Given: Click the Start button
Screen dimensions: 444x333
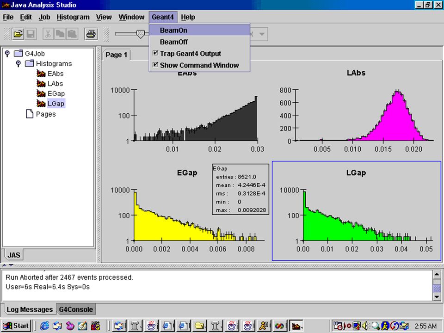Looking at the screenshot, I should coord(17,326).
